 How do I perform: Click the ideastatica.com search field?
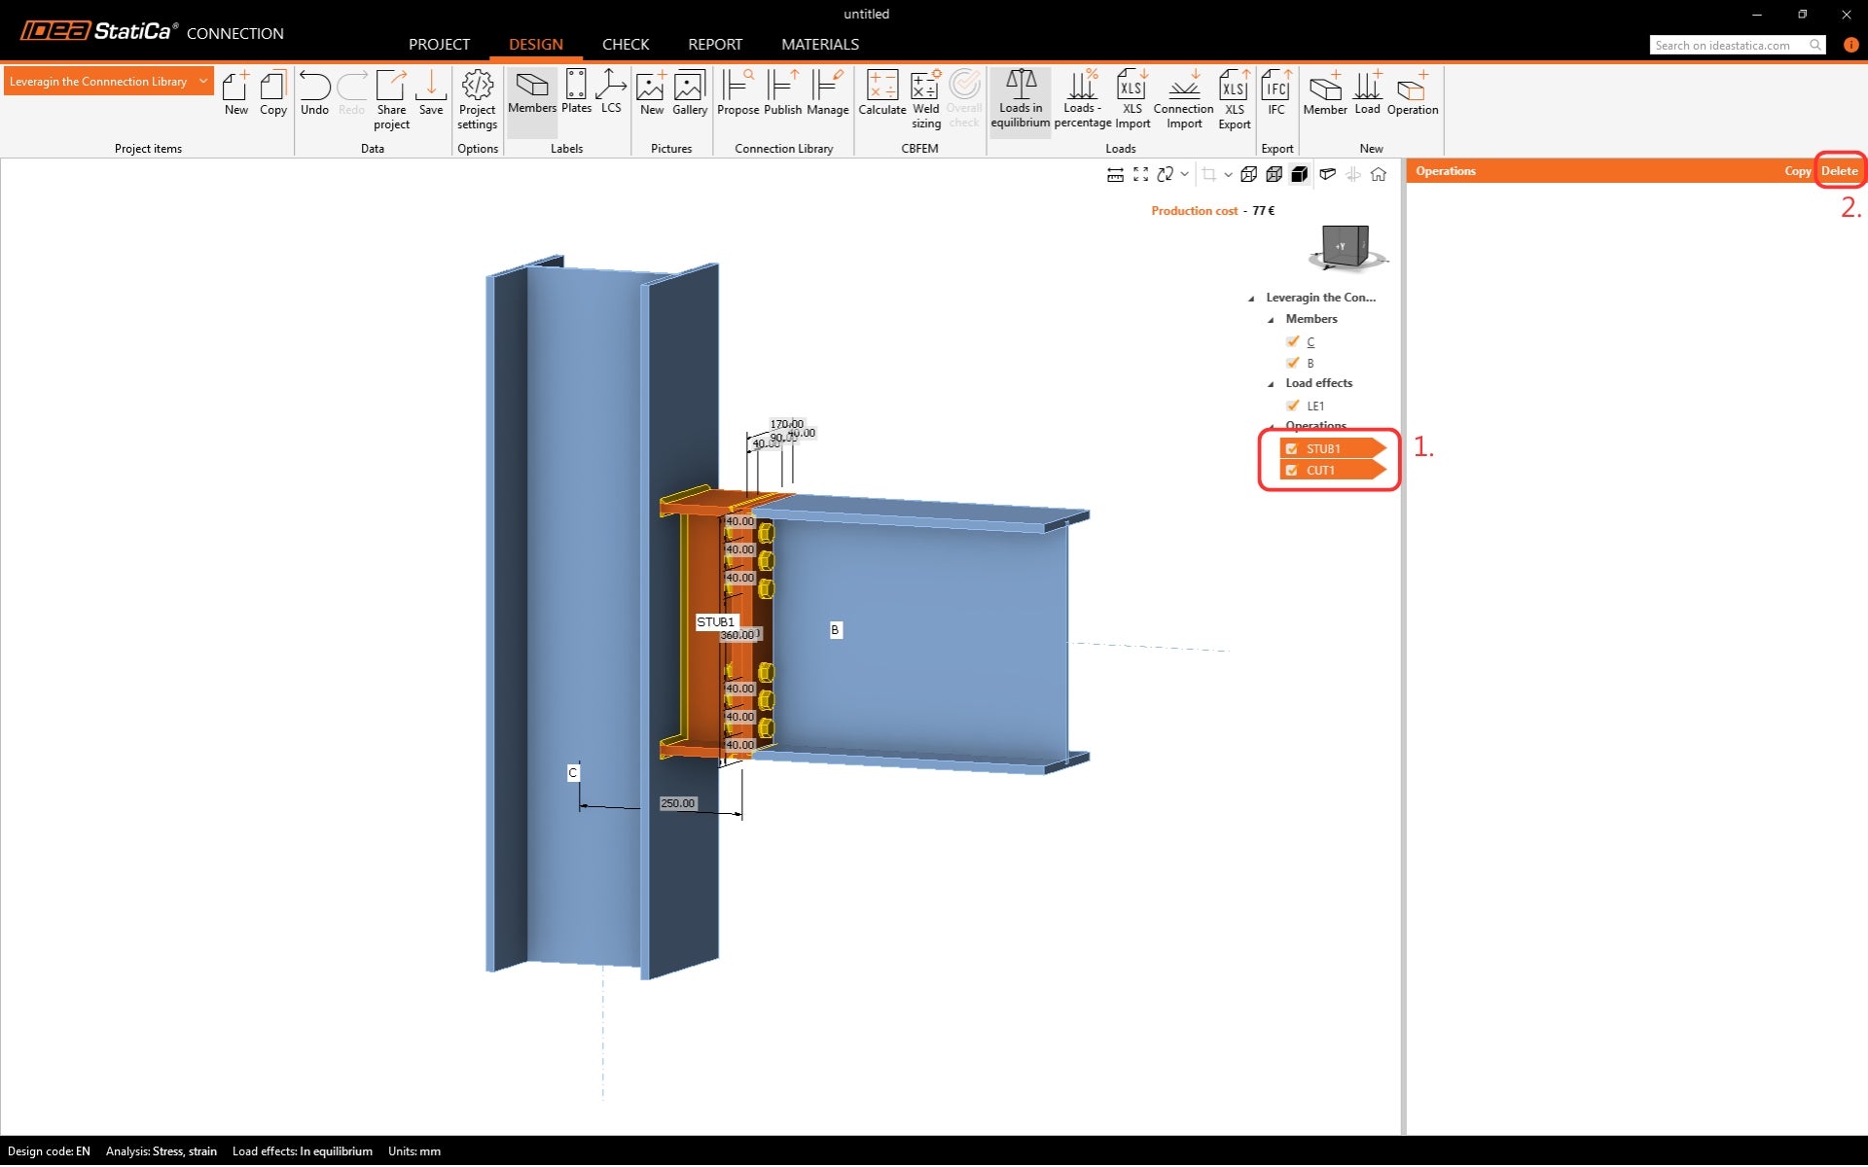click(x=1730, y=46)
